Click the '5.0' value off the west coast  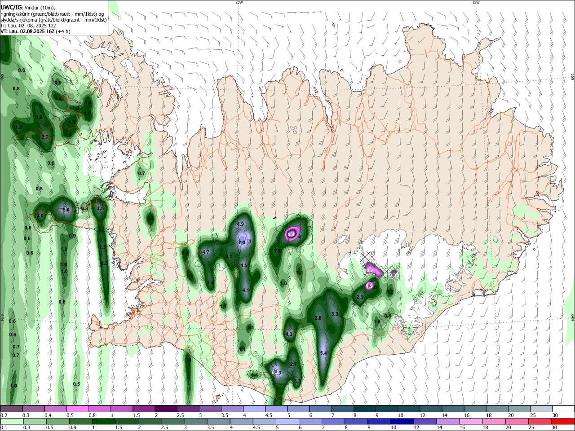pyautogui.click(x=66, y=210)
